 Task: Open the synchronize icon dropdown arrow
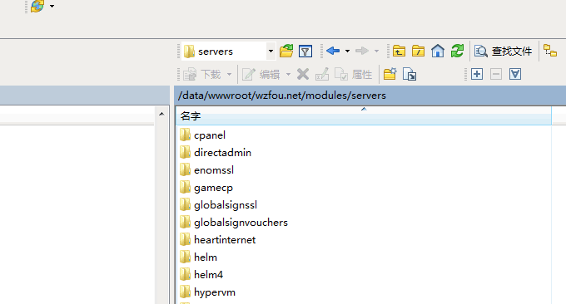(52, 6)
